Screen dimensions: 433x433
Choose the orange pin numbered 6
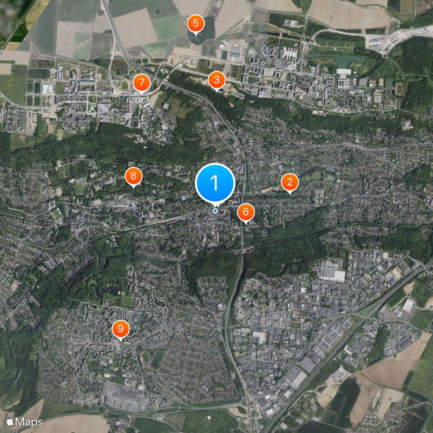click(x=246, y=212)
